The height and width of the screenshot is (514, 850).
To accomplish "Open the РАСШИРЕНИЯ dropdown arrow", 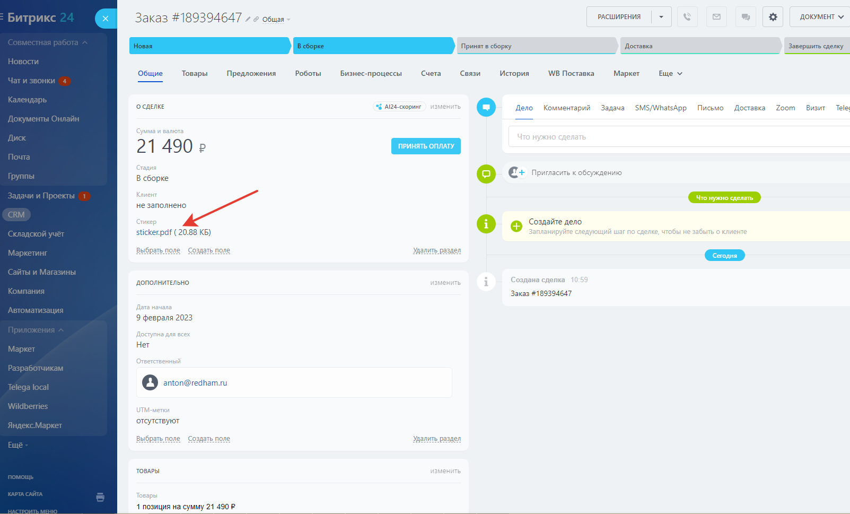I will point(661,17).
